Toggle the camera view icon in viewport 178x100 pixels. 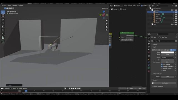pyautogui.click(x=107, y=27)
